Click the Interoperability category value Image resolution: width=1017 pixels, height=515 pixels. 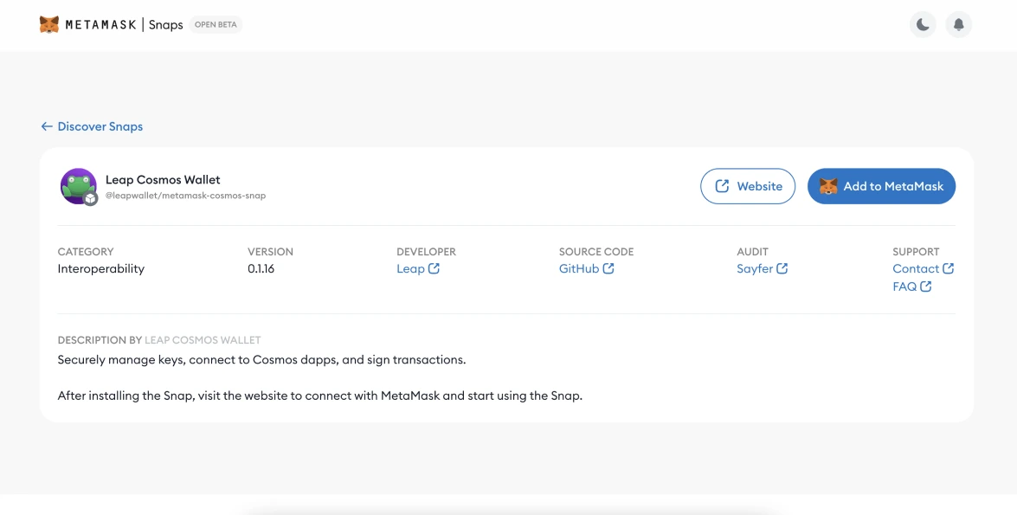click(101, 268)
